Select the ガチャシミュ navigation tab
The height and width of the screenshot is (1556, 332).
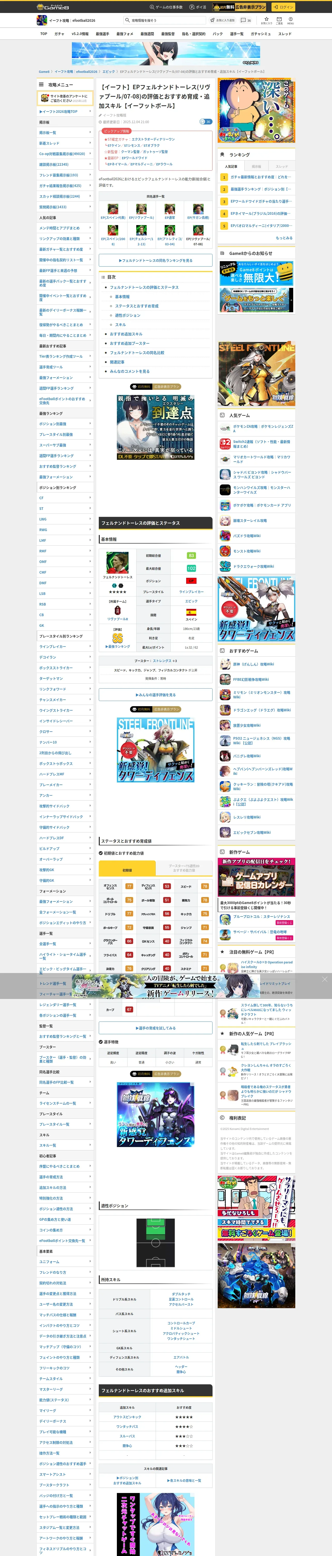[x=260, y=34]
